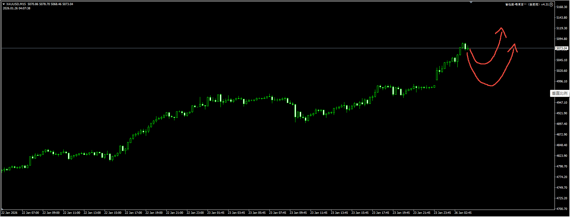Click the 5119.30 level on price axis
This screenshot has width=570, height=217.
tap(562, 28)
